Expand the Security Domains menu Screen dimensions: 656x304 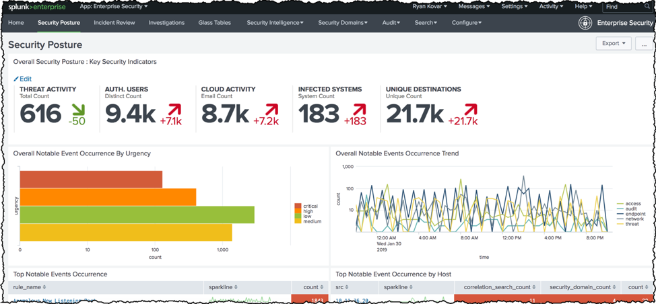click(x=343, y=23)
